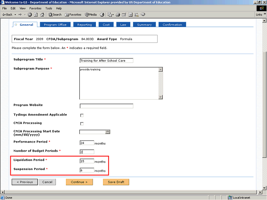Switch to the Confirmation tab

(172, 25)
